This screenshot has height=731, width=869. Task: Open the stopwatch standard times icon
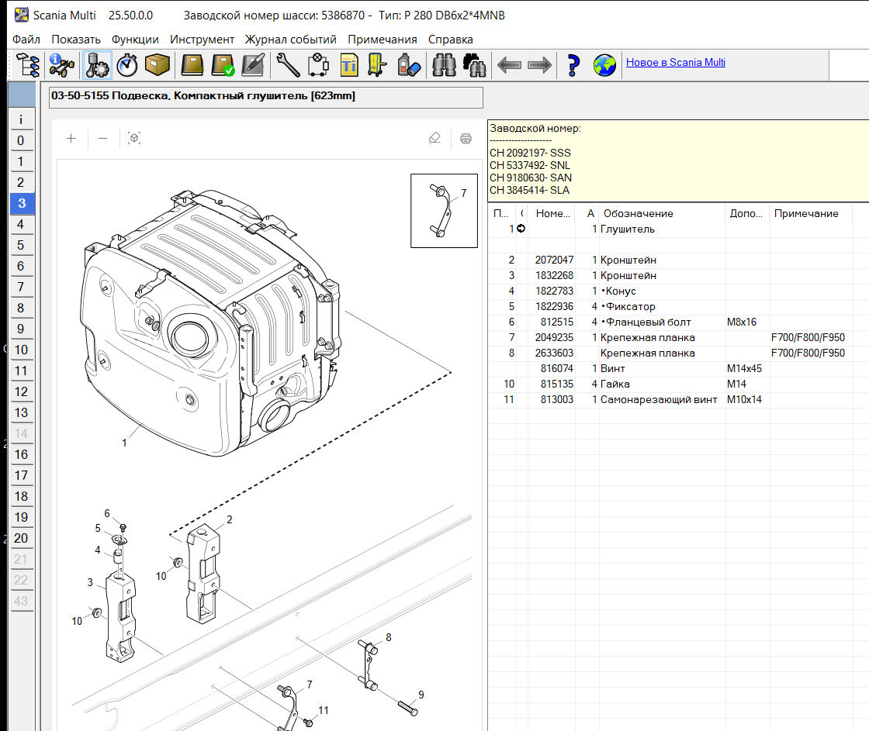click(x=127, y=65)
